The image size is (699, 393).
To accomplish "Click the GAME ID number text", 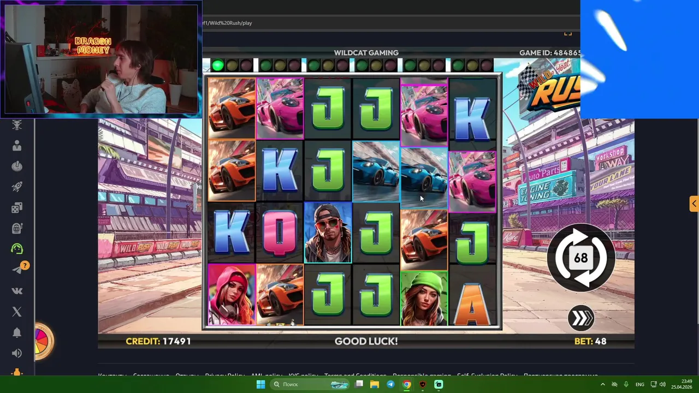I will tap(549, 53).
